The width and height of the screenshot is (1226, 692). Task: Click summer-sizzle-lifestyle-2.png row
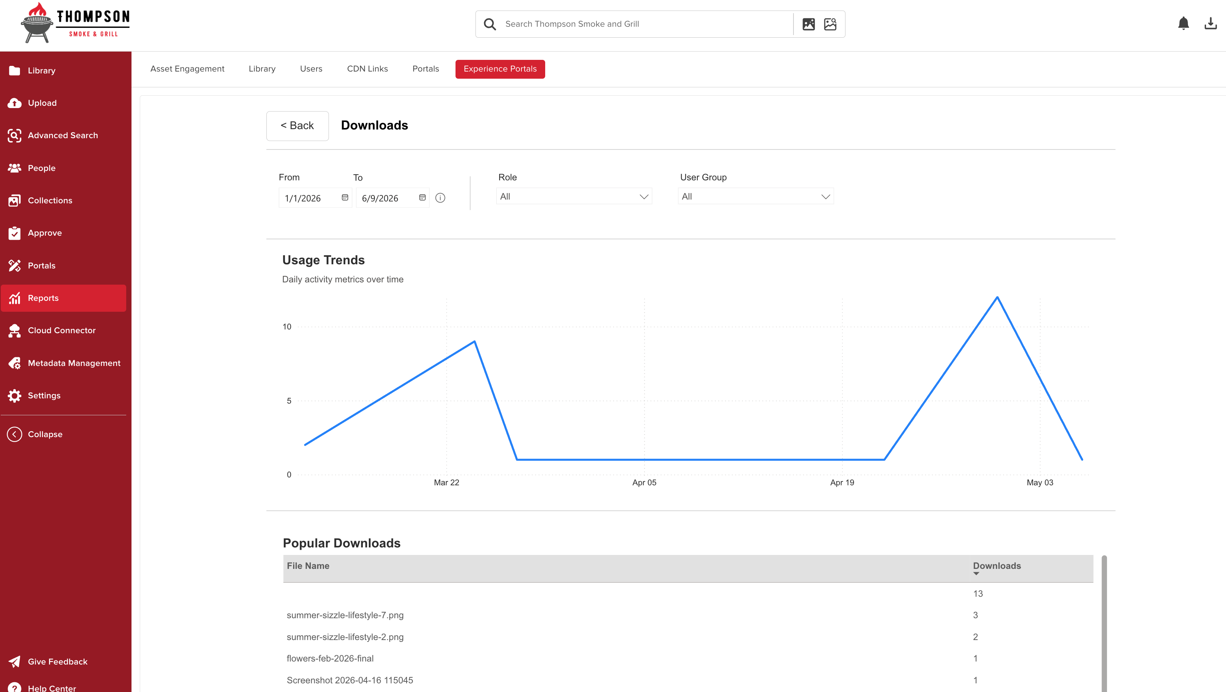688,637
